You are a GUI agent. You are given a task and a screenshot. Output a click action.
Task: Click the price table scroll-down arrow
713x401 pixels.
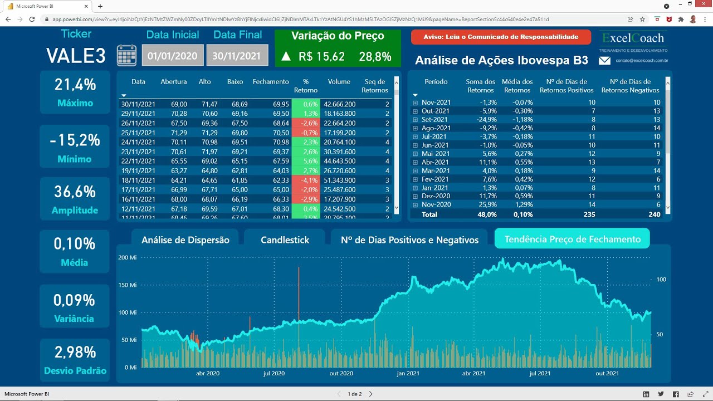pos(397,208)
